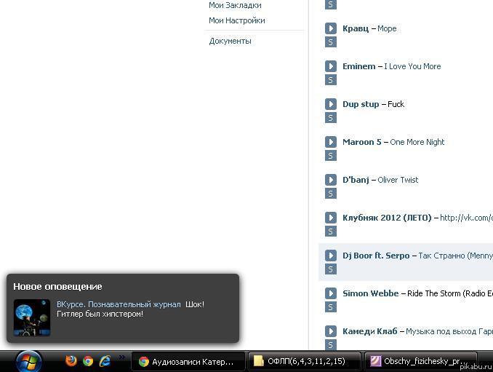Image resolution: width=493 pixels, height=372 pixels.
Task: Click artist name Кравц
Action: [356, 28]
